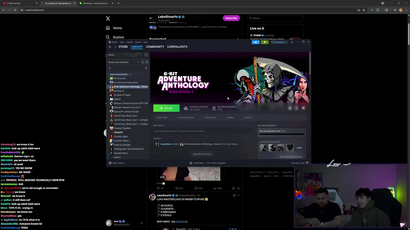Select Among Us in library list
The height and width of the screenshot is (230, 410).
click(x=119, y=91)
